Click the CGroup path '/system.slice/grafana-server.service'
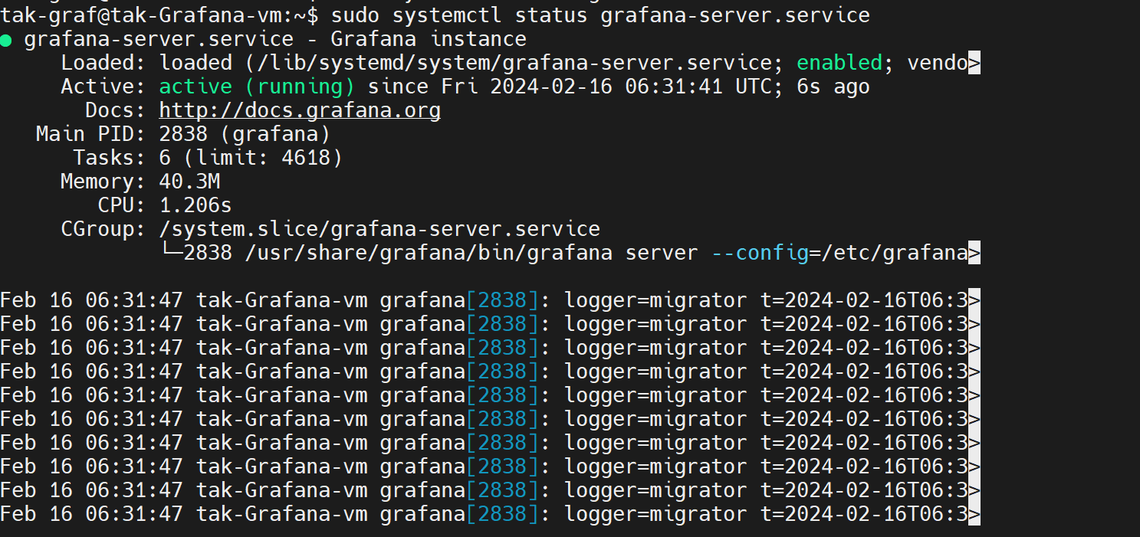The height and width of the screenshot is (537, 1140). click(x=379, y=229)
